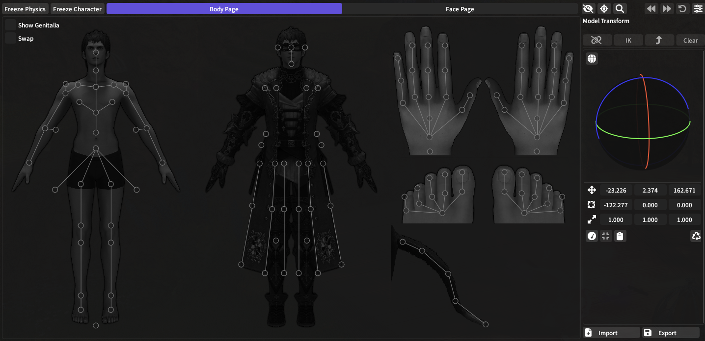This screenshot has width=705, height=341.
Task: Switch to the Body Page tab
Action: tap(224, 9)
